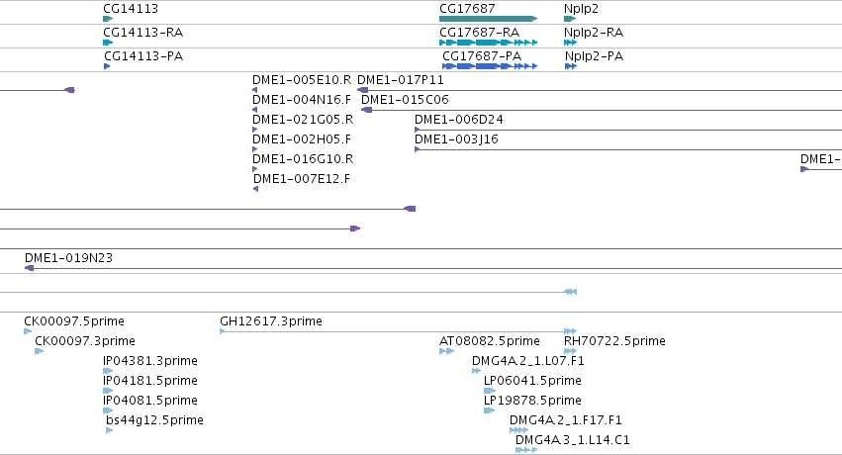Click the DME1-005E10.R clone label
Screen dimensions: 842x455
[x=302, y=80]
